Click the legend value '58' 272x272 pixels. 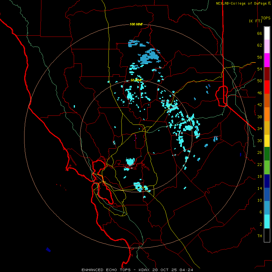[x=260, y=57]
